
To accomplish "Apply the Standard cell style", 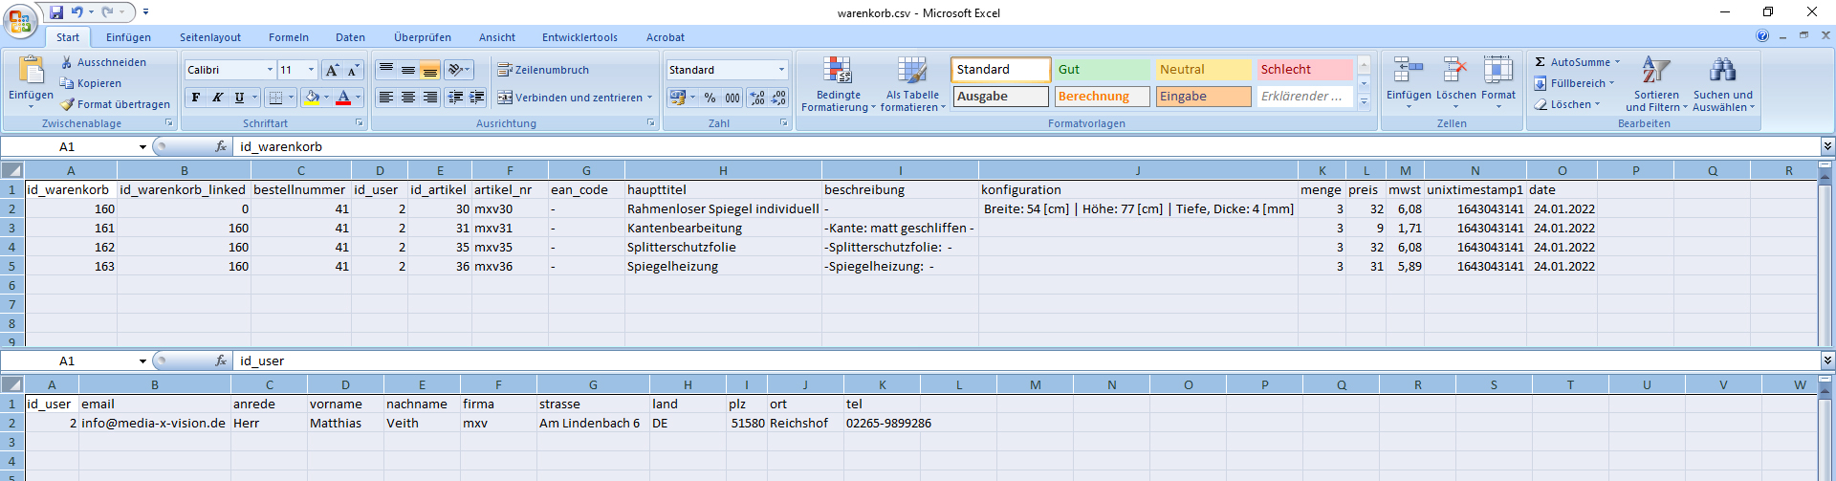I will click(1000, 70).
